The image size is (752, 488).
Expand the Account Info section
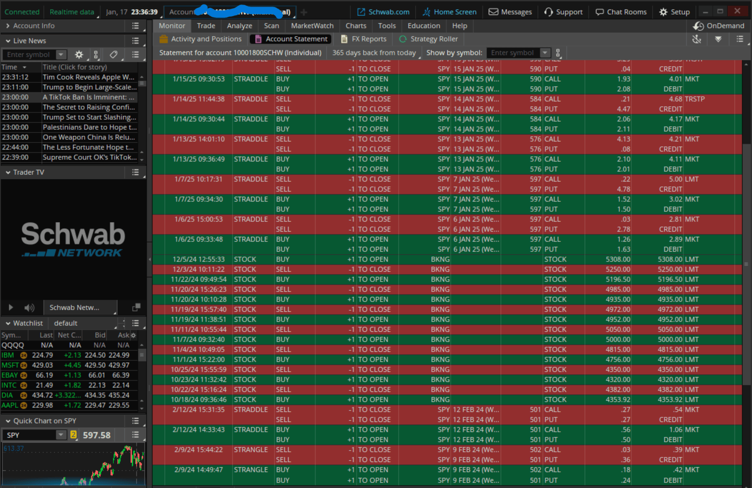(x=8, y=26)
